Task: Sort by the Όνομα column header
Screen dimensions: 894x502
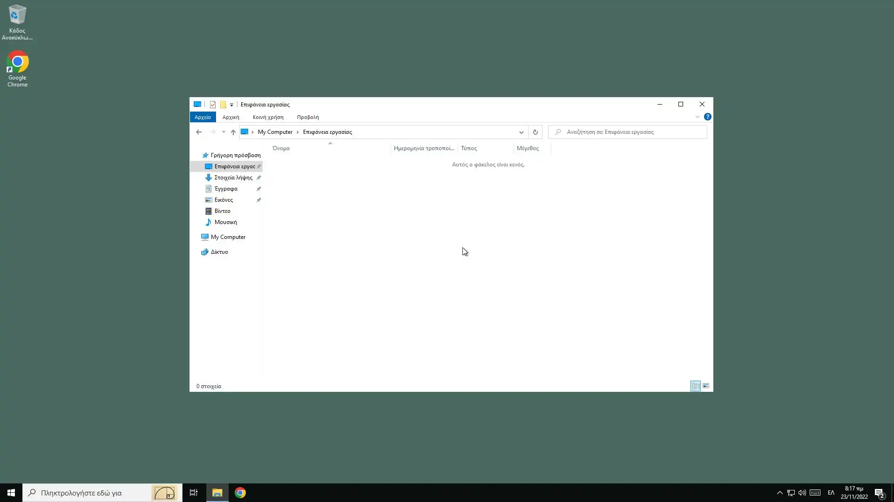Action: 281,148
